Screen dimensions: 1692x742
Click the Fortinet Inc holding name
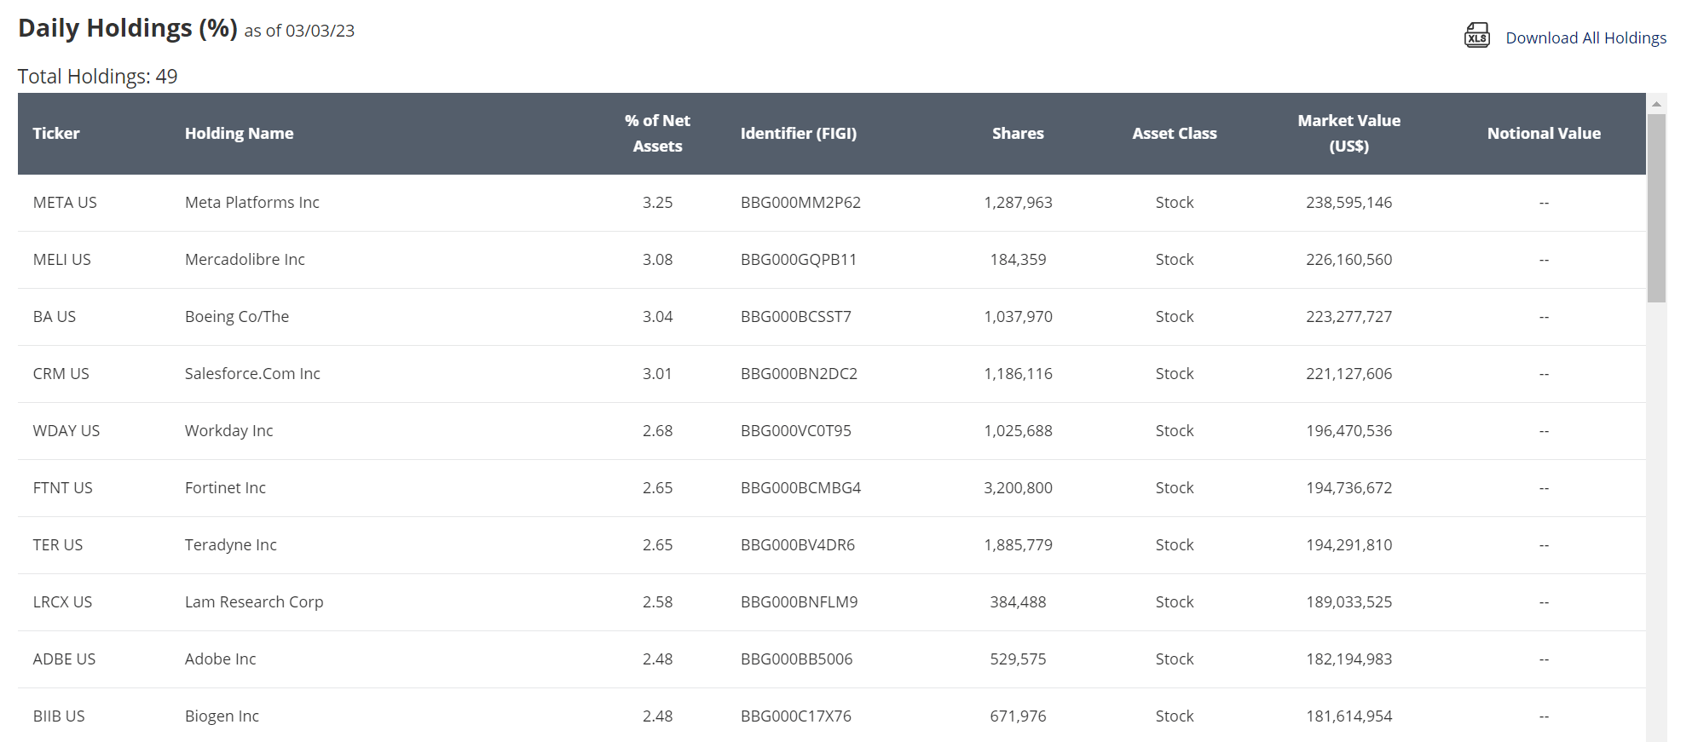[225, 488]
